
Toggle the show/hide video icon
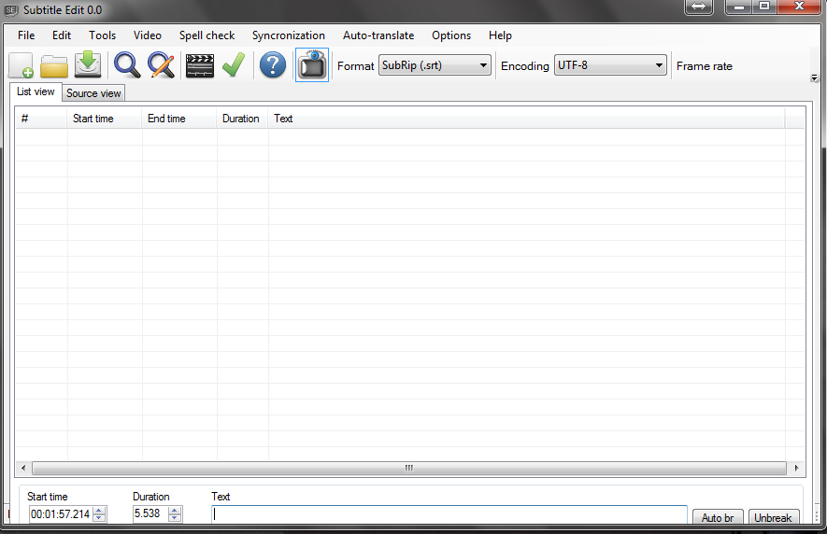[312, 64]
